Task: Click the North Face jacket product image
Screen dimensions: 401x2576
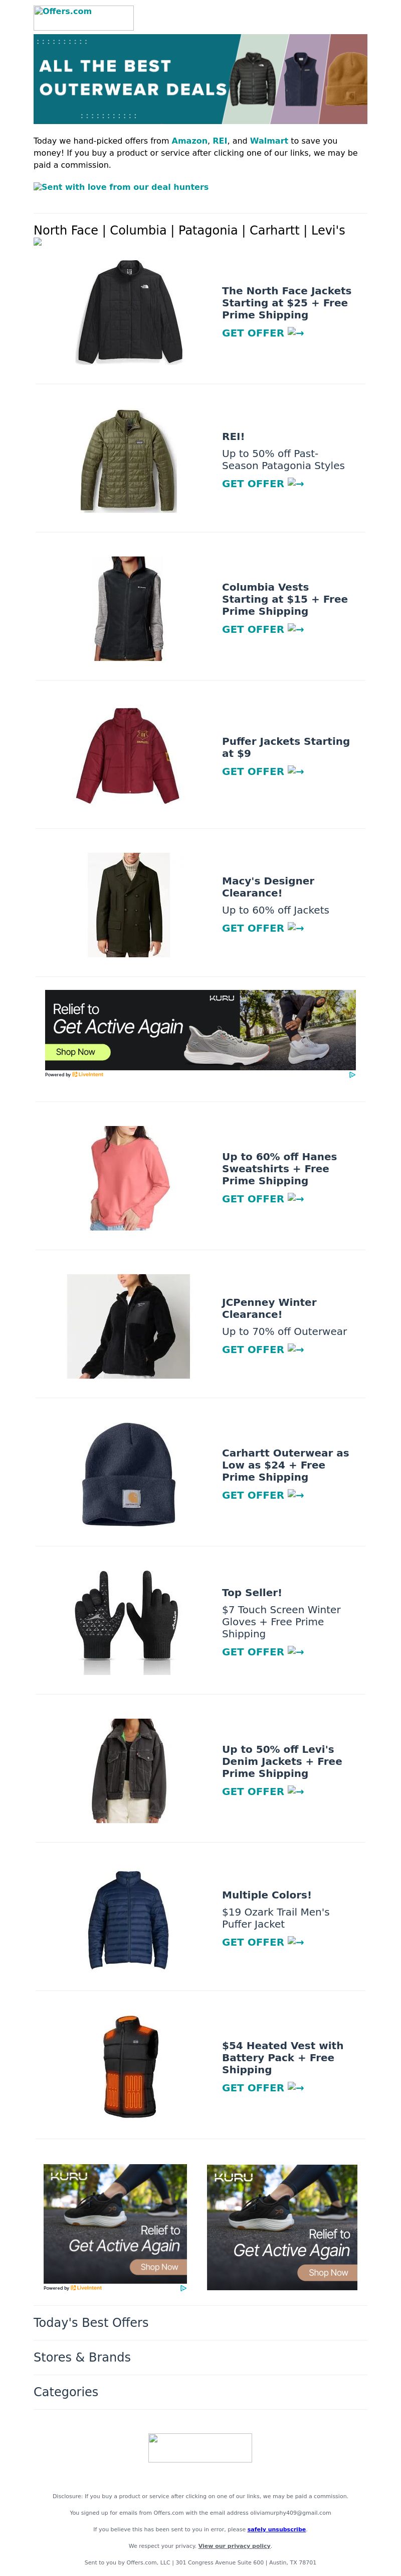Action: tap(130, 312)
